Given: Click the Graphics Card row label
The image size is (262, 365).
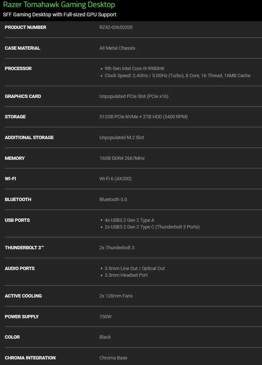Looking at the screenshot, I should coord(23,96).
